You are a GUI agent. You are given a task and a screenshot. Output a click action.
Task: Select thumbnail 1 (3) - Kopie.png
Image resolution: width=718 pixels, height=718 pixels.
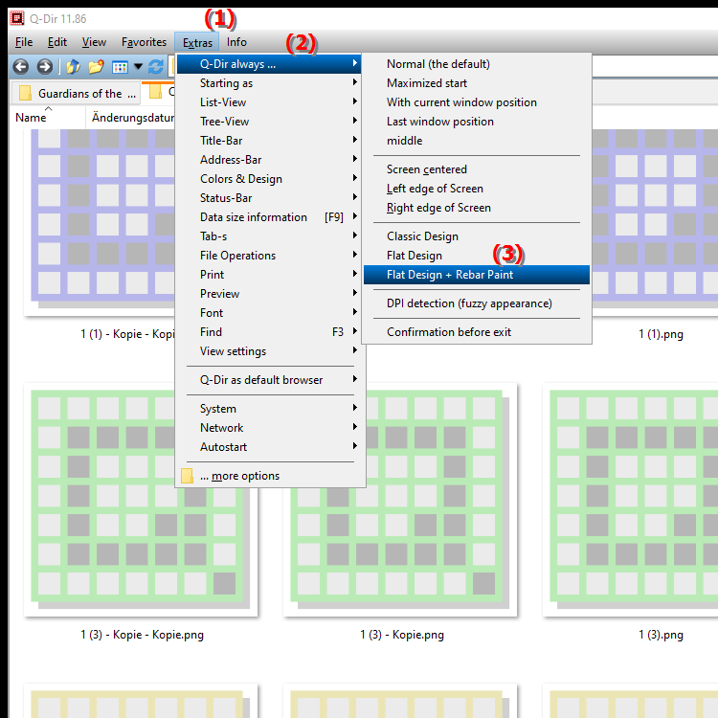[400, 500]
